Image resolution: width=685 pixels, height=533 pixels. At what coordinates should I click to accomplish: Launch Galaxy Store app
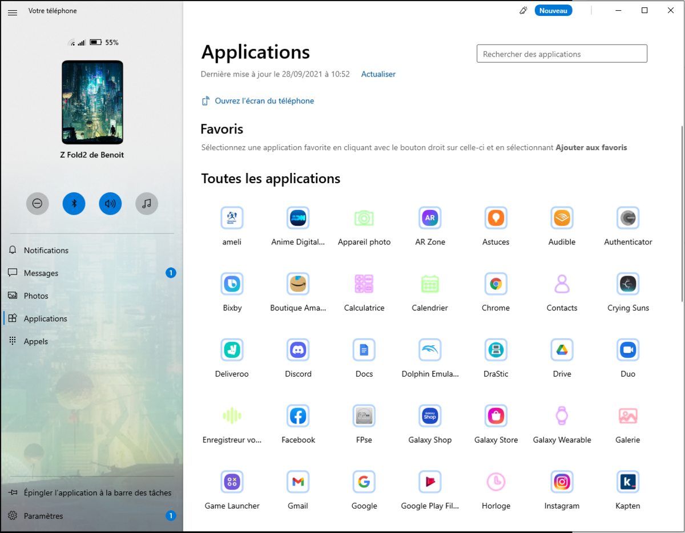point(496,416)
